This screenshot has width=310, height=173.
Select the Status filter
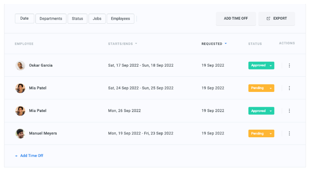pyautogui.click(x=77, y=18)
